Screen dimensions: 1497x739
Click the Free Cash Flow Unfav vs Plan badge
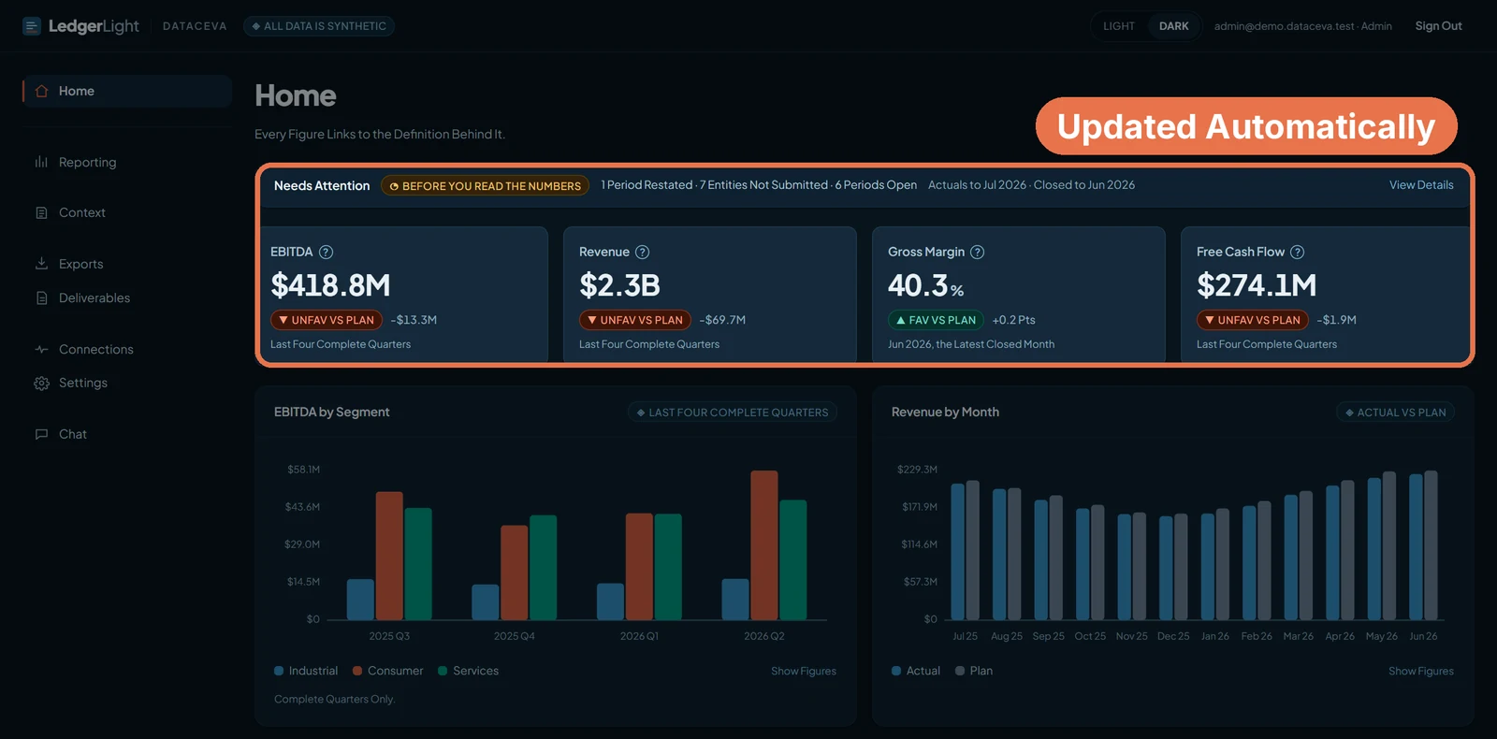coord(1253,320)
